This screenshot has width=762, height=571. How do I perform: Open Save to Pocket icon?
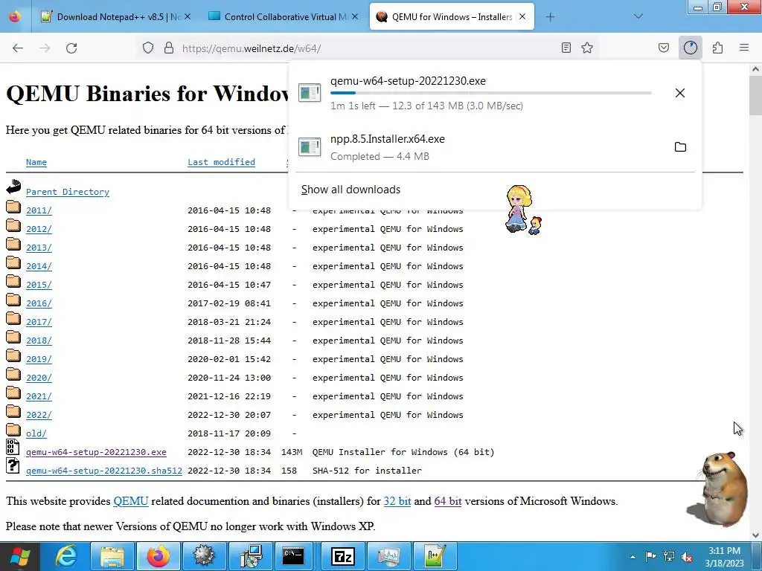[x=663, y=48]
